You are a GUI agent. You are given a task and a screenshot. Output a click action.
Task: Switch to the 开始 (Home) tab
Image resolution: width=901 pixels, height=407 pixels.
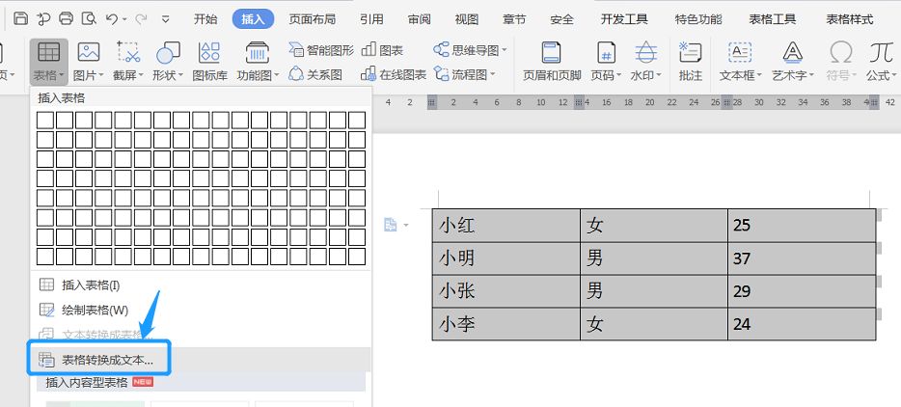point(205,19)
